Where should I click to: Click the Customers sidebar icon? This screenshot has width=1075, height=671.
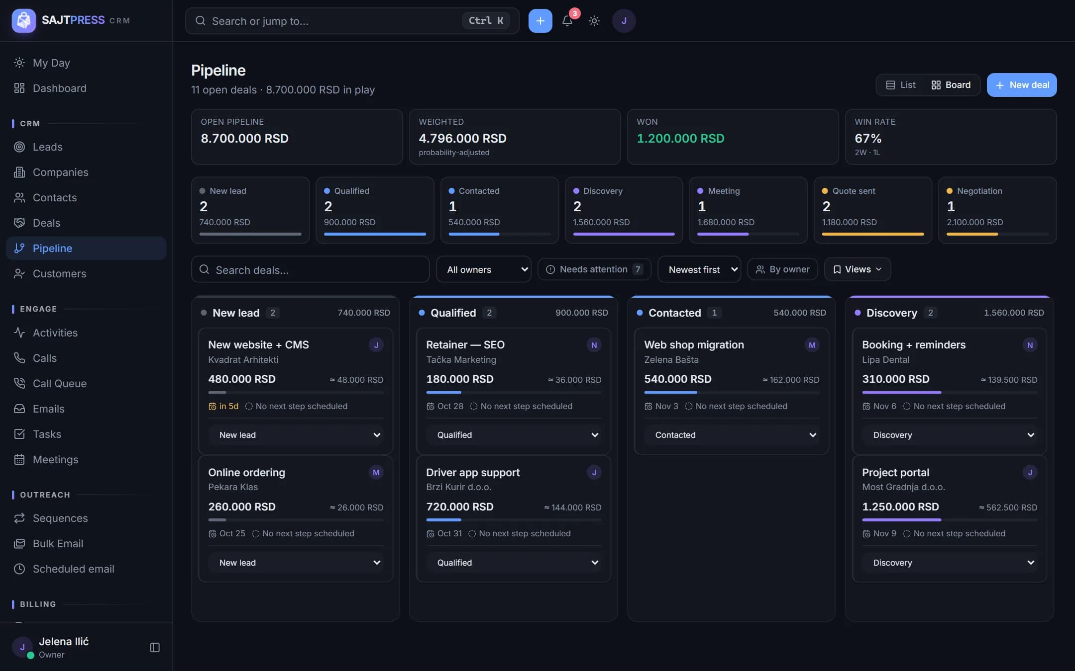(19, 273)
